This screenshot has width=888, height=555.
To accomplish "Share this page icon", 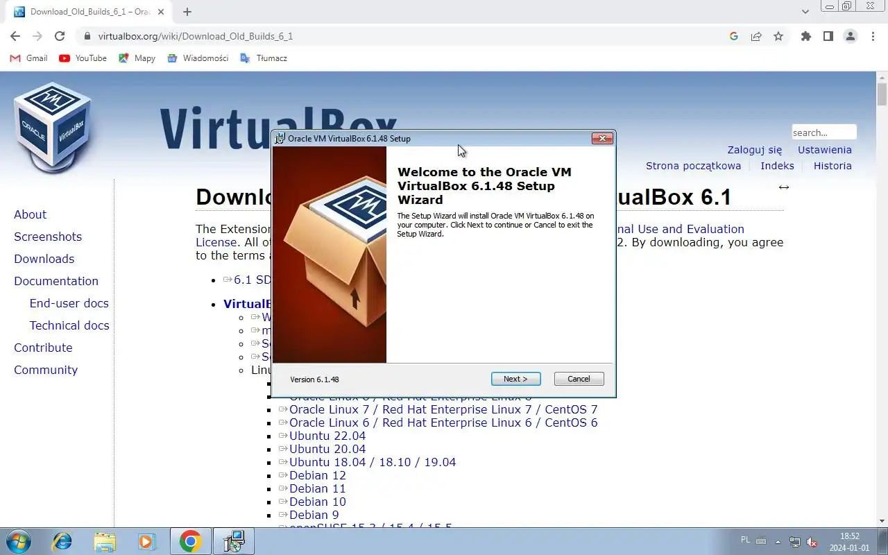I will [756, 36].
